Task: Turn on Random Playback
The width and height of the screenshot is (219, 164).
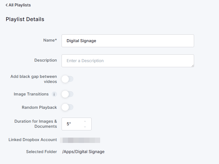Action: click(67, 107)
